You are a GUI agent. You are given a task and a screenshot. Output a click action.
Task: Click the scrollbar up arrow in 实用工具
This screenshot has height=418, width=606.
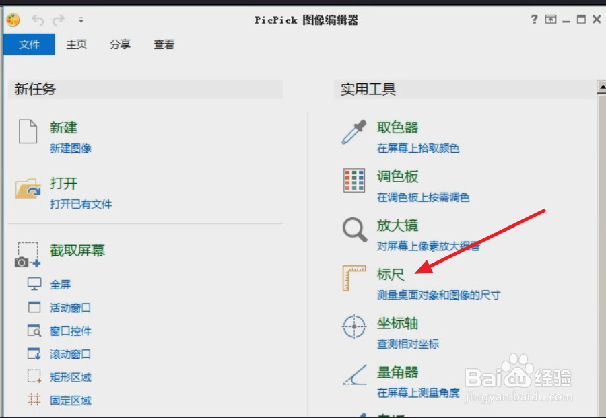[601, 88]
